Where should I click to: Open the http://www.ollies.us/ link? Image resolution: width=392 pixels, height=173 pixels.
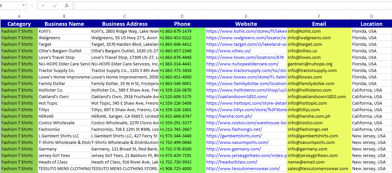(x=228, y=51)
